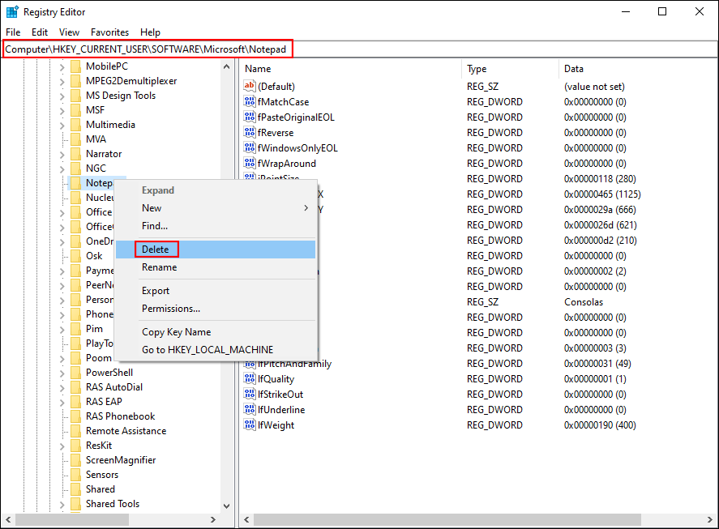Click the string icon beside (Default) value

coord(250,86)
